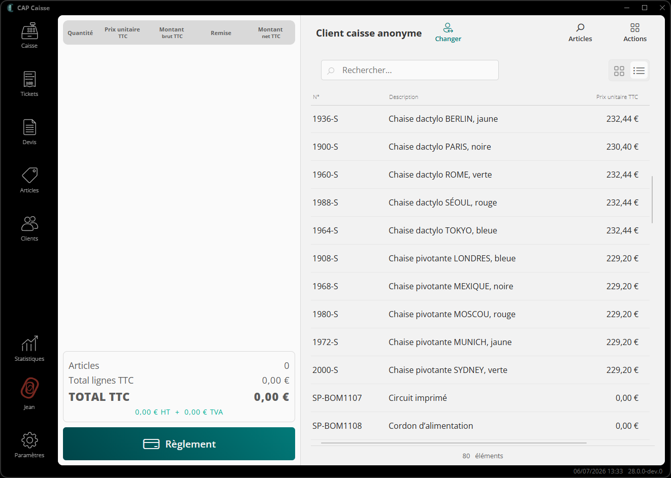Change the anonymous client with Changer

448,32
